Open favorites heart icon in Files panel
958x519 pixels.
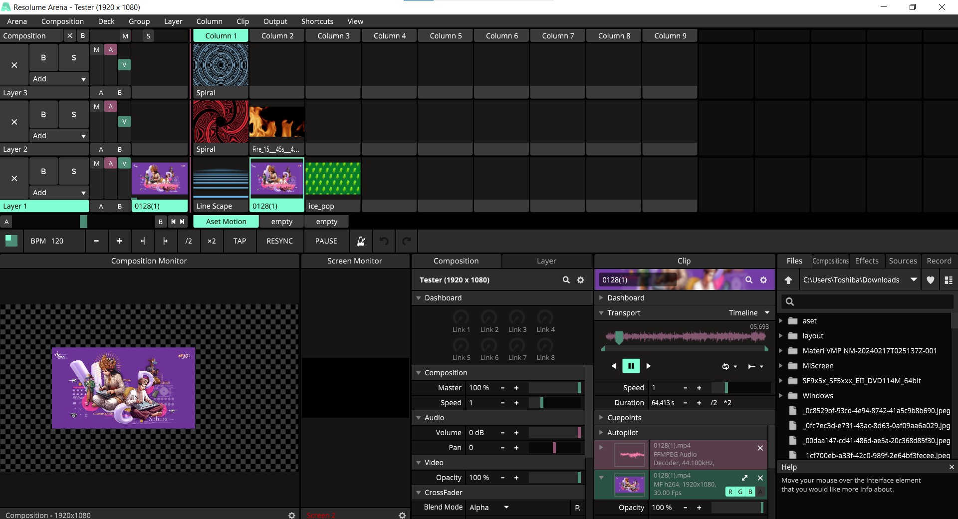click(x=930, y=280)
